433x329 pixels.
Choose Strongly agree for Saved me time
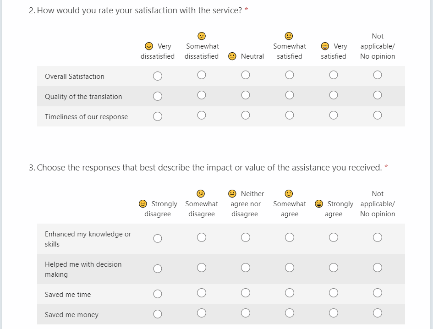pos(334,293)
